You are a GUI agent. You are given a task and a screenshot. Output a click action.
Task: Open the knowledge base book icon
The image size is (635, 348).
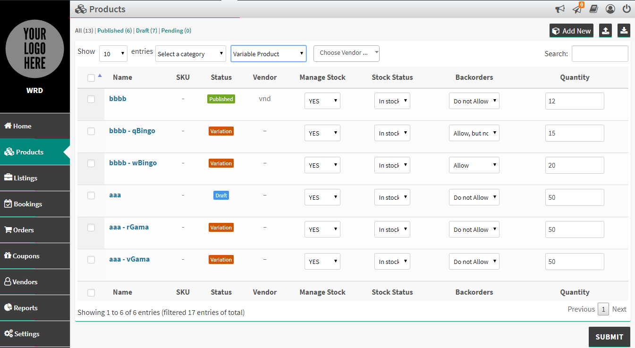[593, 9]
